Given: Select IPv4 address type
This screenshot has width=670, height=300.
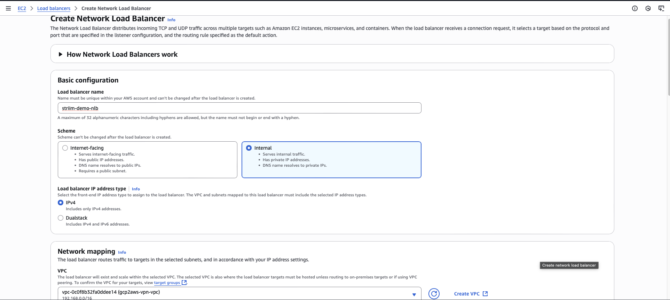Looking at the screenshot, I should point(61,203).
